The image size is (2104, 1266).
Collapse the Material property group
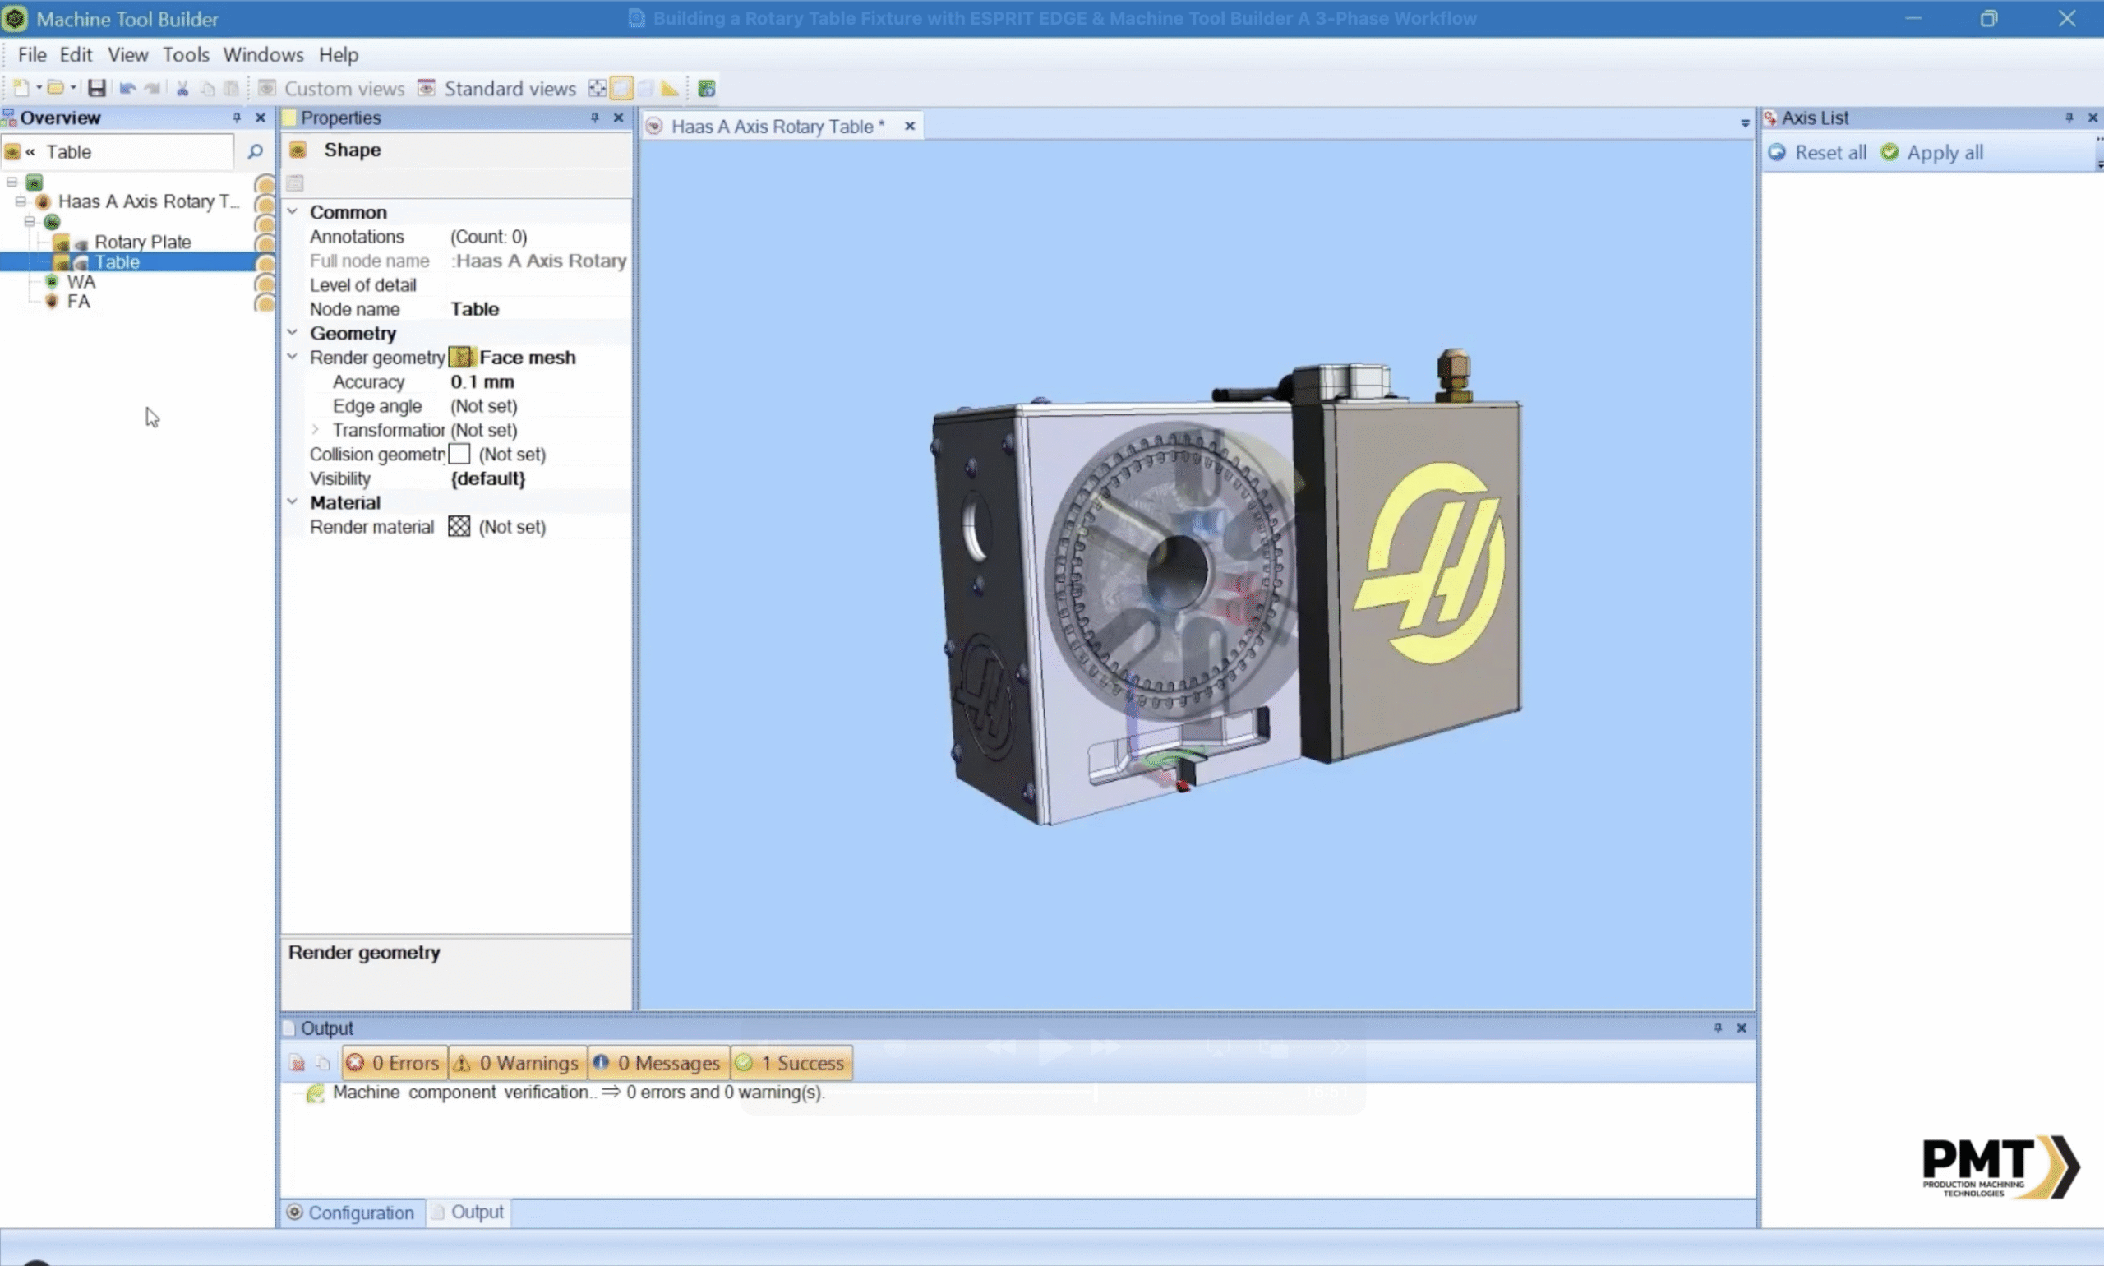(293, 502)
